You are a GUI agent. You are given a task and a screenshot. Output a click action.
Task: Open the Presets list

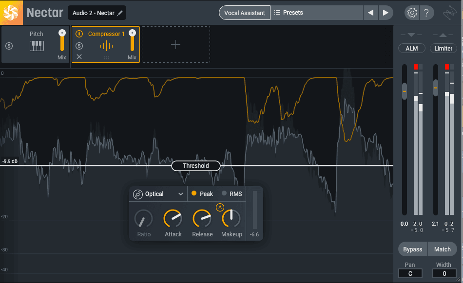(x=317, y=13)
